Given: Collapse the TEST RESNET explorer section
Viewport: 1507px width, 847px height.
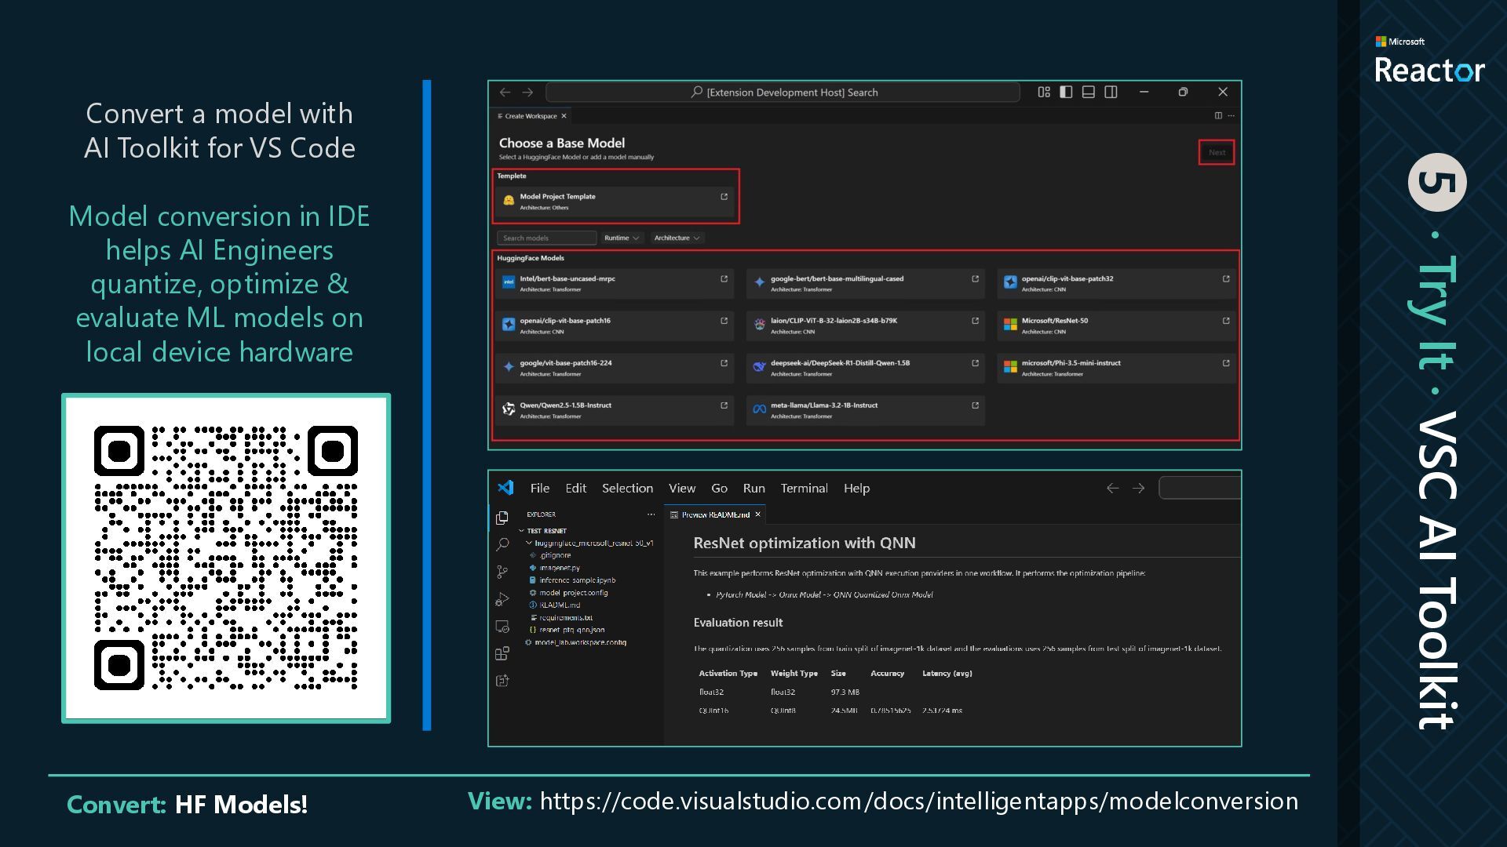Looking at the screenshot, I should click(546, 531).
